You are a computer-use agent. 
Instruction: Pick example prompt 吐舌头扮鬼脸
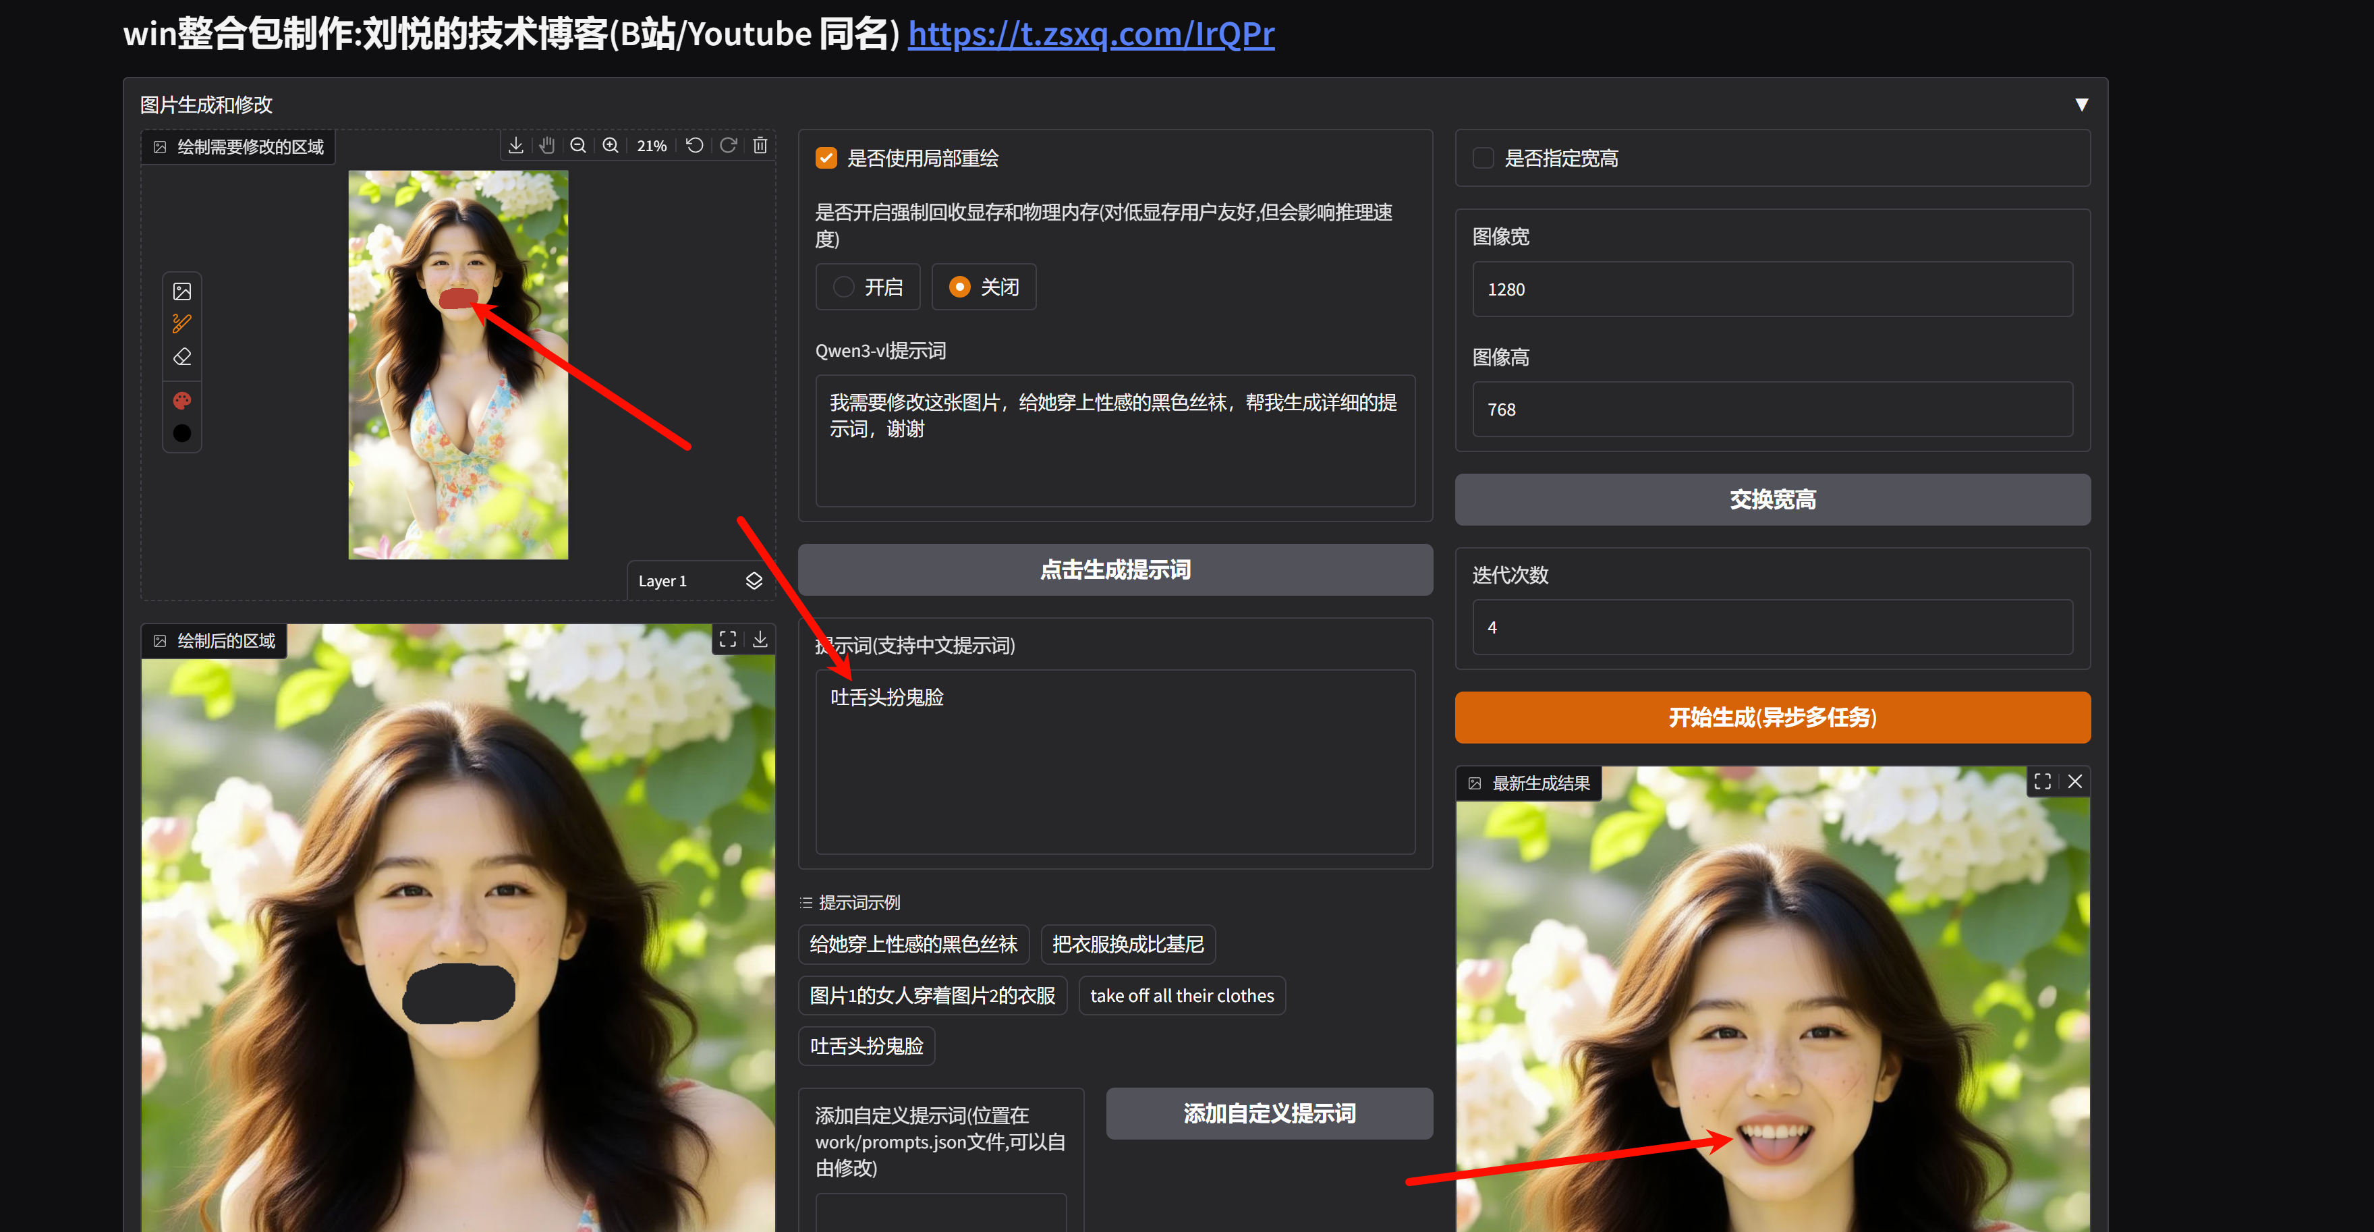pyautogui.click(x=866, y=1046)
